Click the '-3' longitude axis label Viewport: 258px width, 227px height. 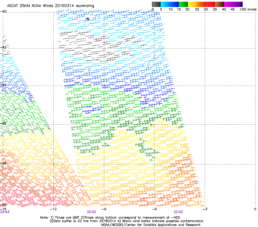pyautogui.click(x=205, y=209)
